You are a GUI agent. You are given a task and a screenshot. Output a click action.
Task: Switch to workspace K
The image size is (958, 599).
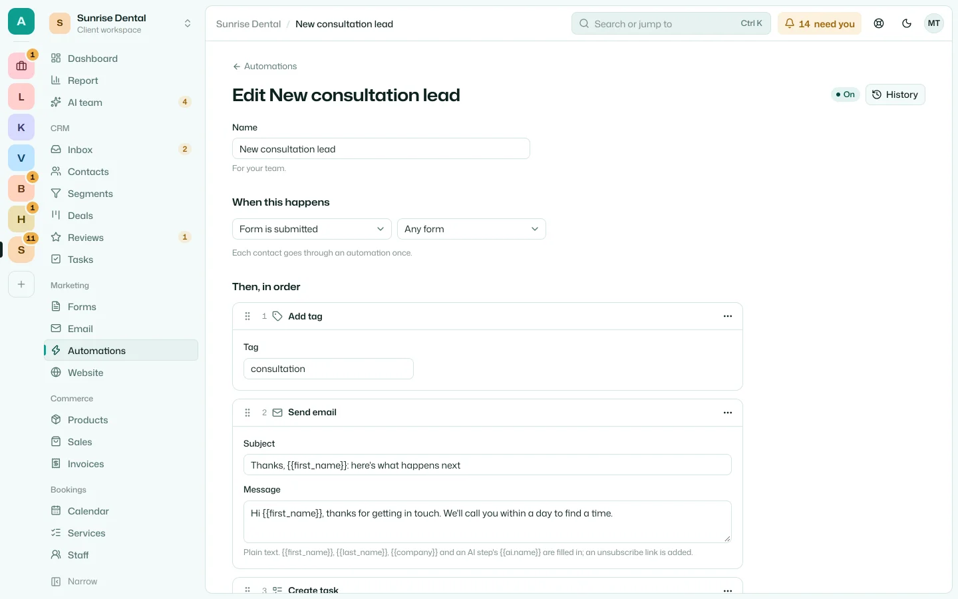[x=21, y=127]
